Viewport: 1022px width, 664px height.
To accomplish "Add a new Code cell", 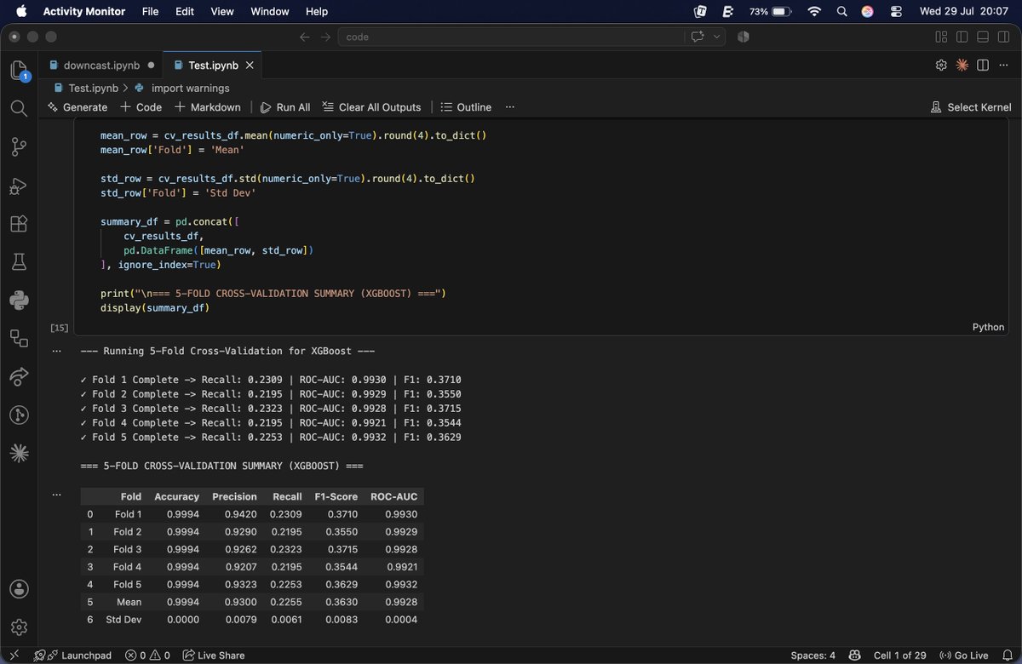I will click(141, 107).
